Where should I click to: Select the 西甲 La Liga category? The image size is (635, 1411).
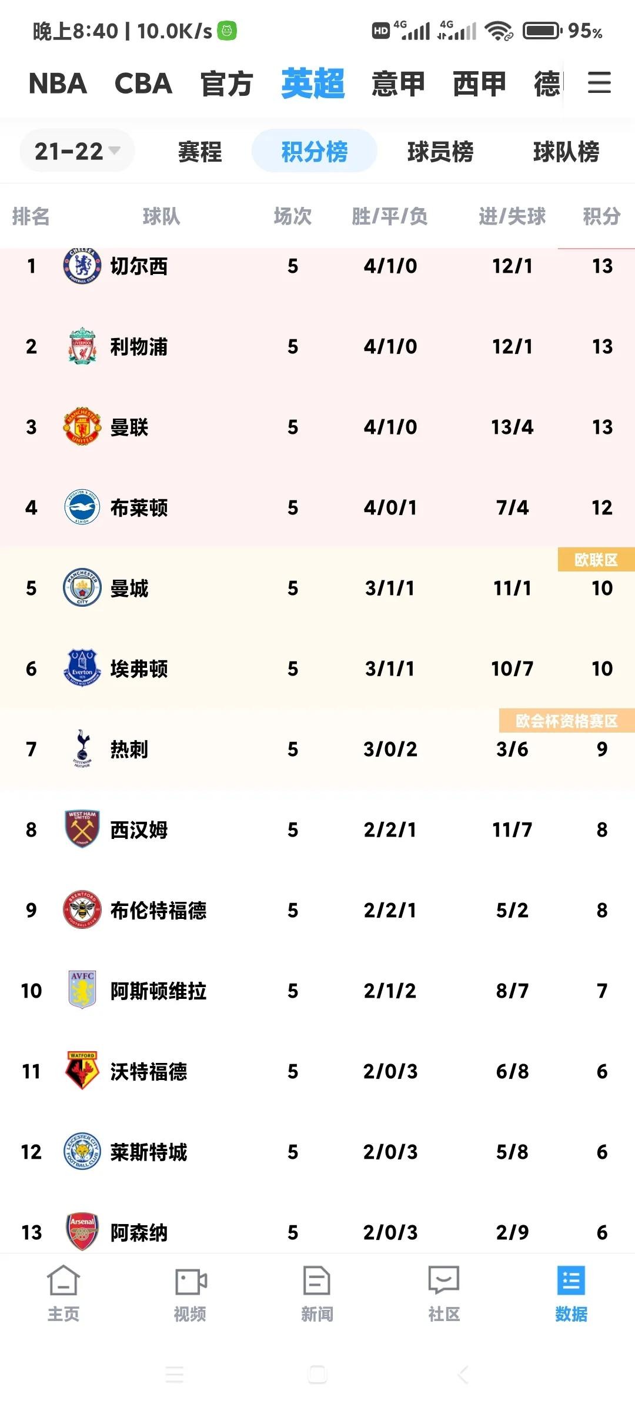pos(480,83)
